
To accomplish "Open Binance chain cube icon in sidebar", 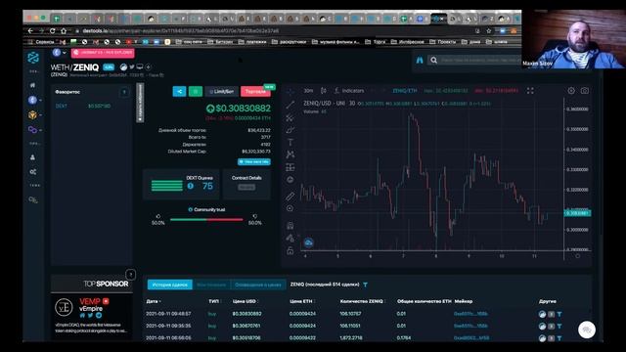I will 32,115.
